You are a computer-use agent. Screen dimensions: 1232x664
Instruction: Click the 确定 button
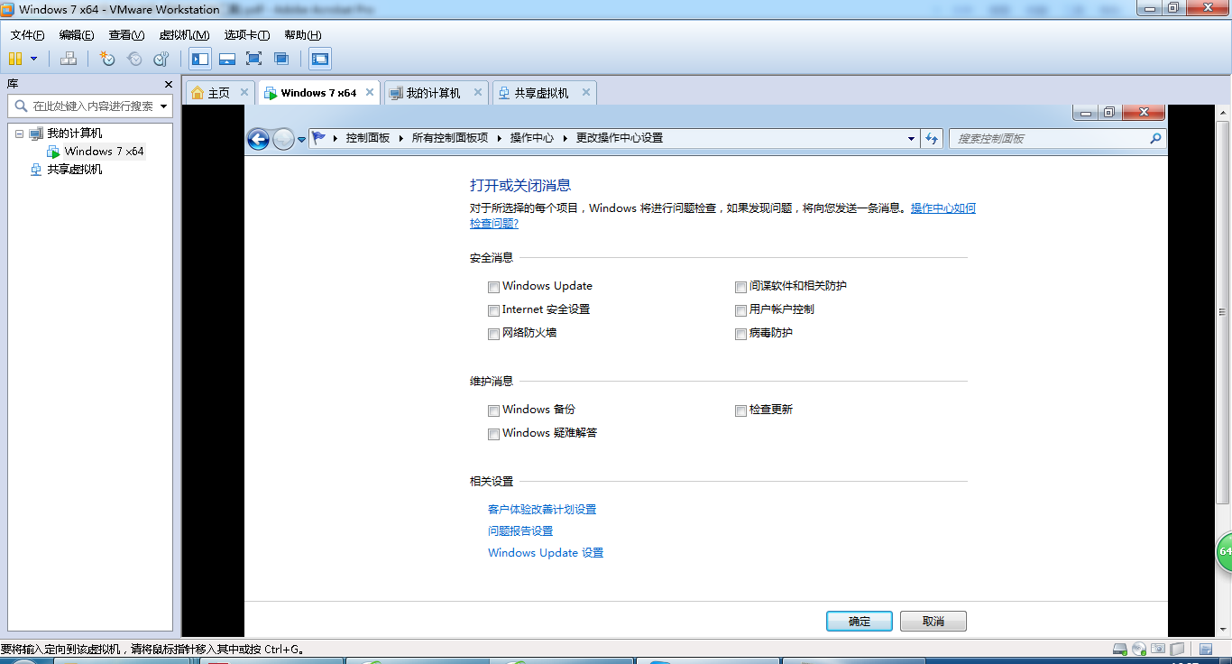coord(860,621)
